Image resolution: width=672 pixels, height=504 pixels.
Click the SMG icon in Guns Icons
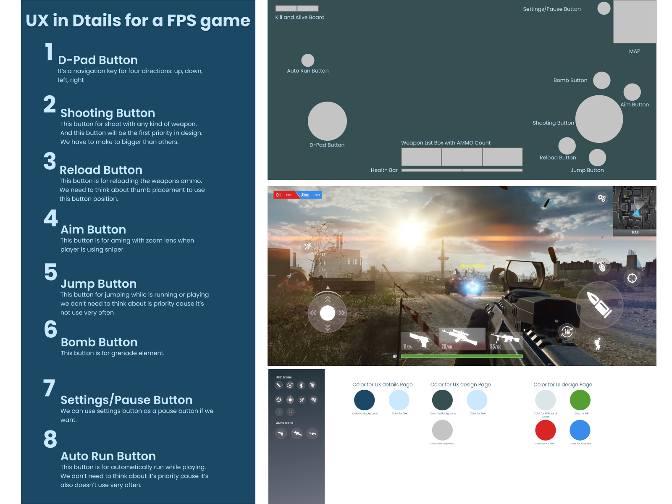(312, 433)
